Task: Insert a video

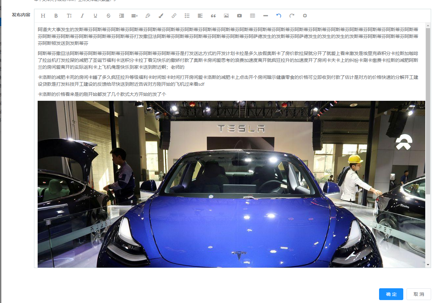Action: tap(239, 16)
